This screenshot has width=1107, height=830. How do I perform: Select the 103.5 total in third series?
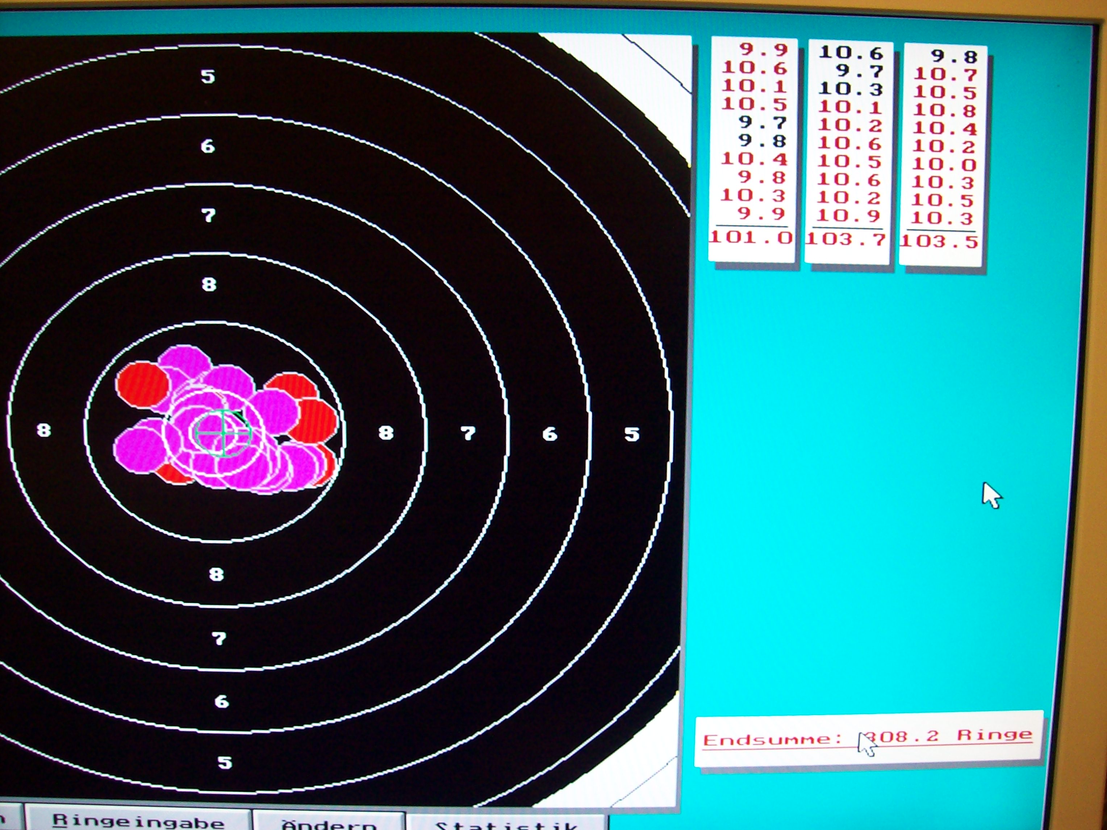pos(939,242)
